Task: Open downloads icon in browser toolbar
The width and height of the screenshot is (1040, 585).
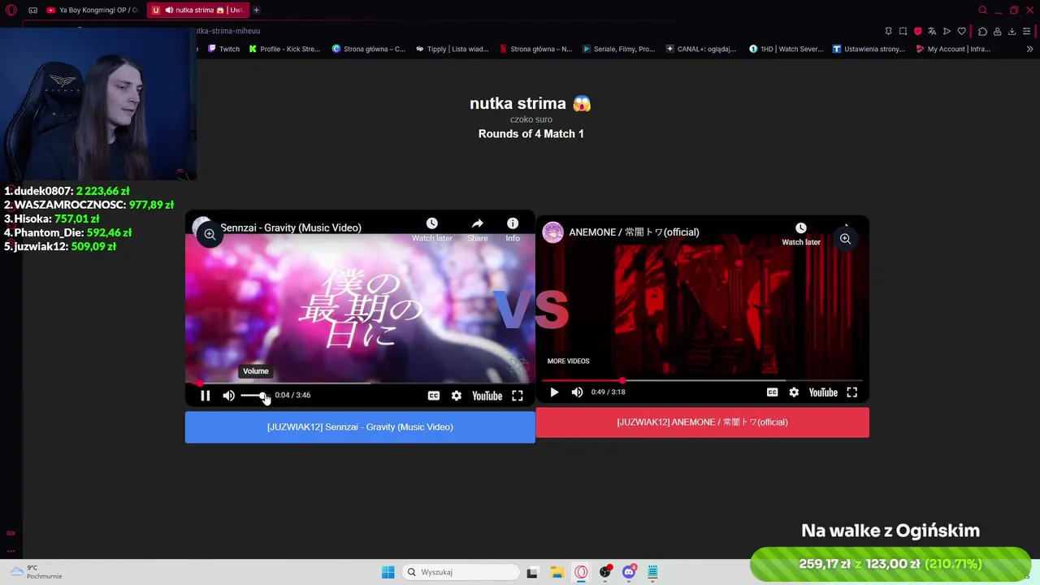Action: click(x=1012, y=31)
